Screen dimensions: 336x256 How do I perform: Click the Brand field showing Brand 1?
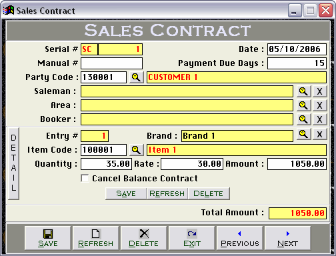237,136
